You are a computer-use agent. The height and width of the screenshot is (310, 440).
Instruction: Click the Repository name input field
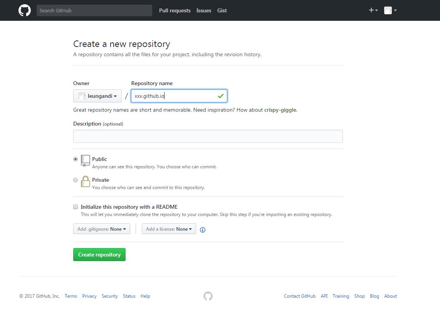[179, 96]
